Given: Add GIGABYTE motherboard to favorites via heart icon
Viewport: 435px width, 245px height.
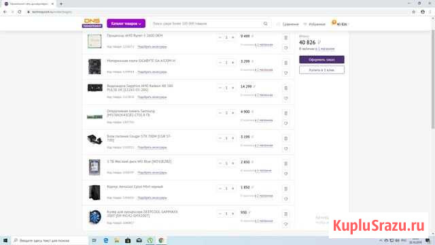Looking at the screenshot, I should click(x=285, y=73).
